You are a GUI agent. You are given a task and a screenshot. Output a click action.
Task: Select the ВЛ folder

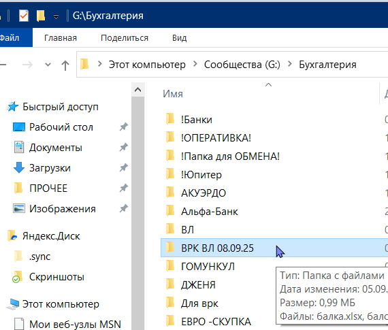tap(187, 230)
